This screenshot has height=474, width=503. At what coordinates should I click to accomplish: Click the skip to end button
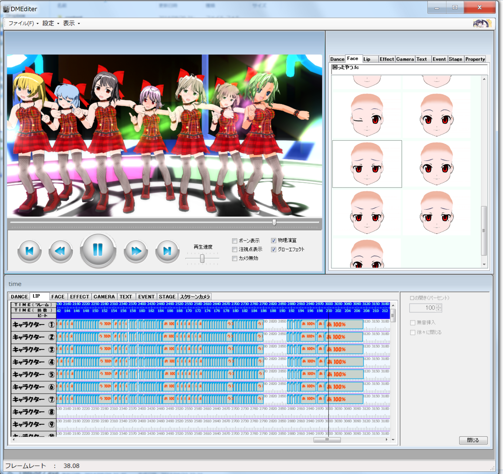(167, 251)
